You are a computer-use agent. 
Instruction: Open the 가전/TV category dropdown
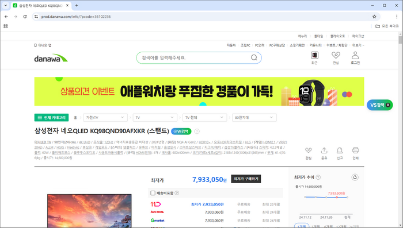coord(105,118)
